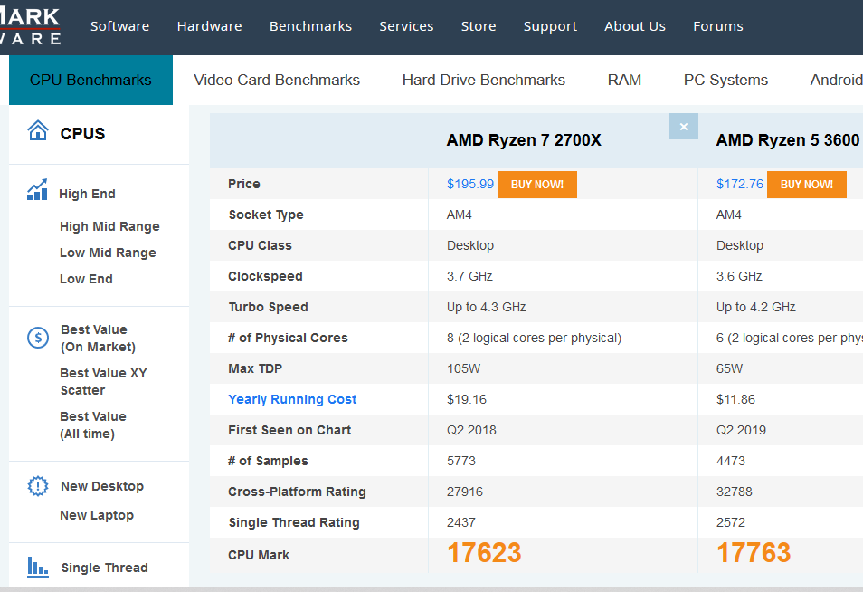
Task: Click the Cross-Platform Rating value 27916
Action: coord(465,492)
